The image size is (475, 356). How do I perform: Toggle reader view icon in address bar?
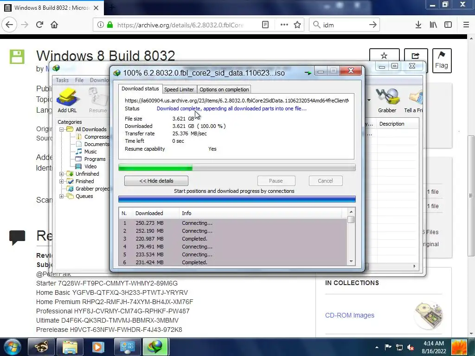(265, 25)
